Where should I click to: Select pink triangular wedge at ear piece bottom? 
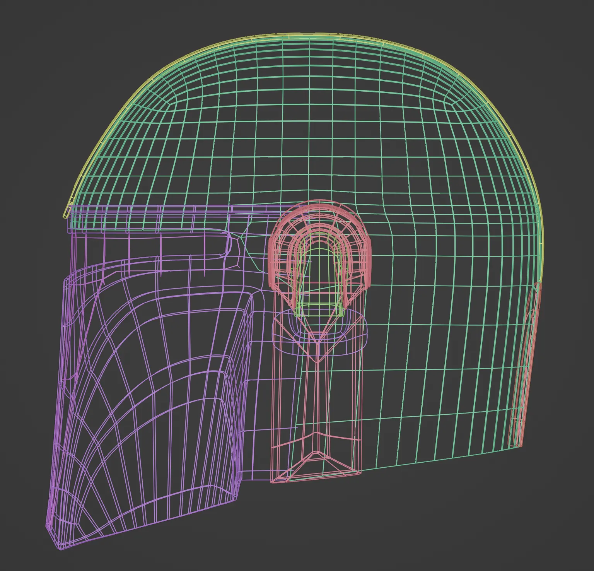pos(317,464)
